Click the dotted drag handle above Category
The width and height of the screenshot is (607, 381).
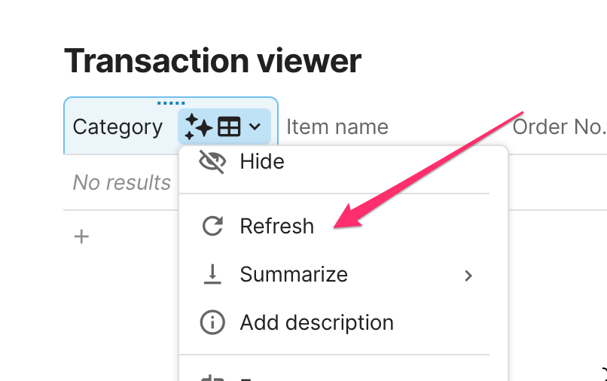tap(171, 103)
